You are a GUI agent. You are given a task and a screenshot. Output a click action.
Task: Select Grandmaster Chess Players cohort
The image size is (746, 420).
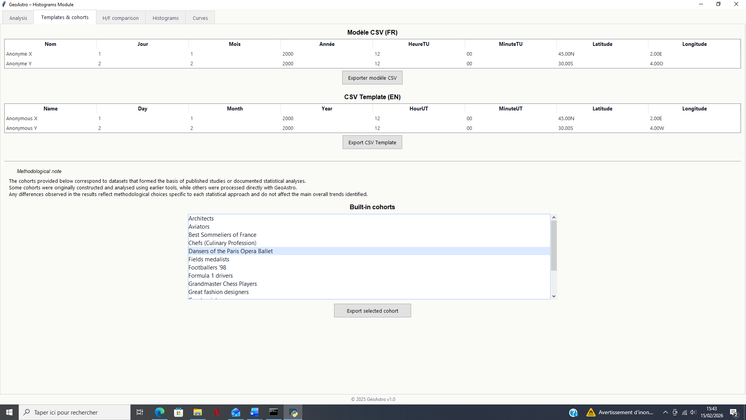pos(223,284)
